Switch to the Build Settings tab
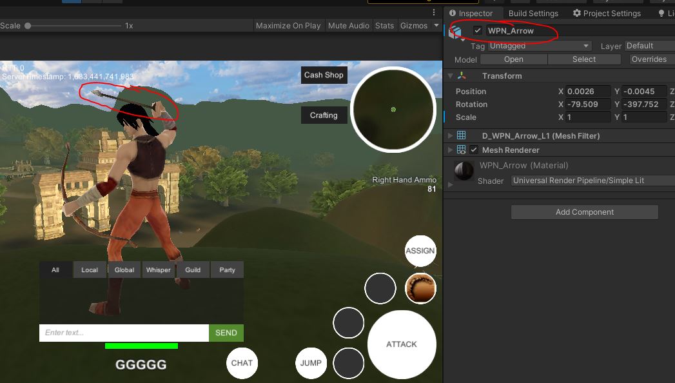675x383 pixels. [533, 14]
